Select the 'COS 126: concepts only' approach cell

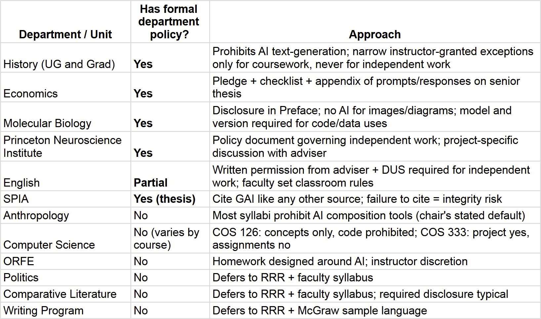(375, 238)
